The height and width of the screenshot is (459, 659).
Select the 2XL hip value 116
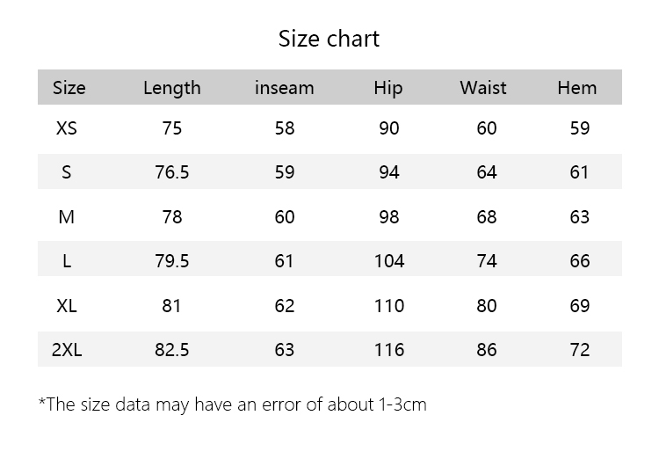point(389,350)
